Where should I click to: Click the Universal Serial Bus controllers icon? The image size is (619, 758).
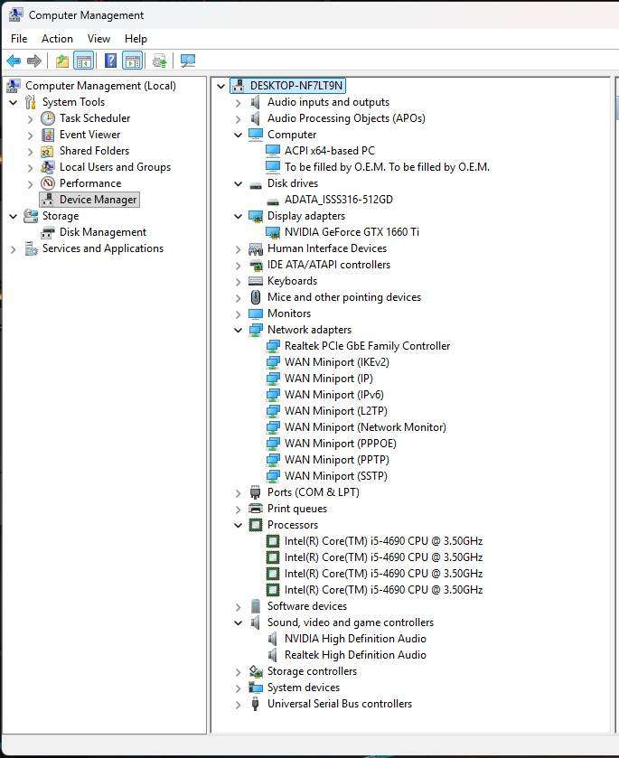point(256,704)
